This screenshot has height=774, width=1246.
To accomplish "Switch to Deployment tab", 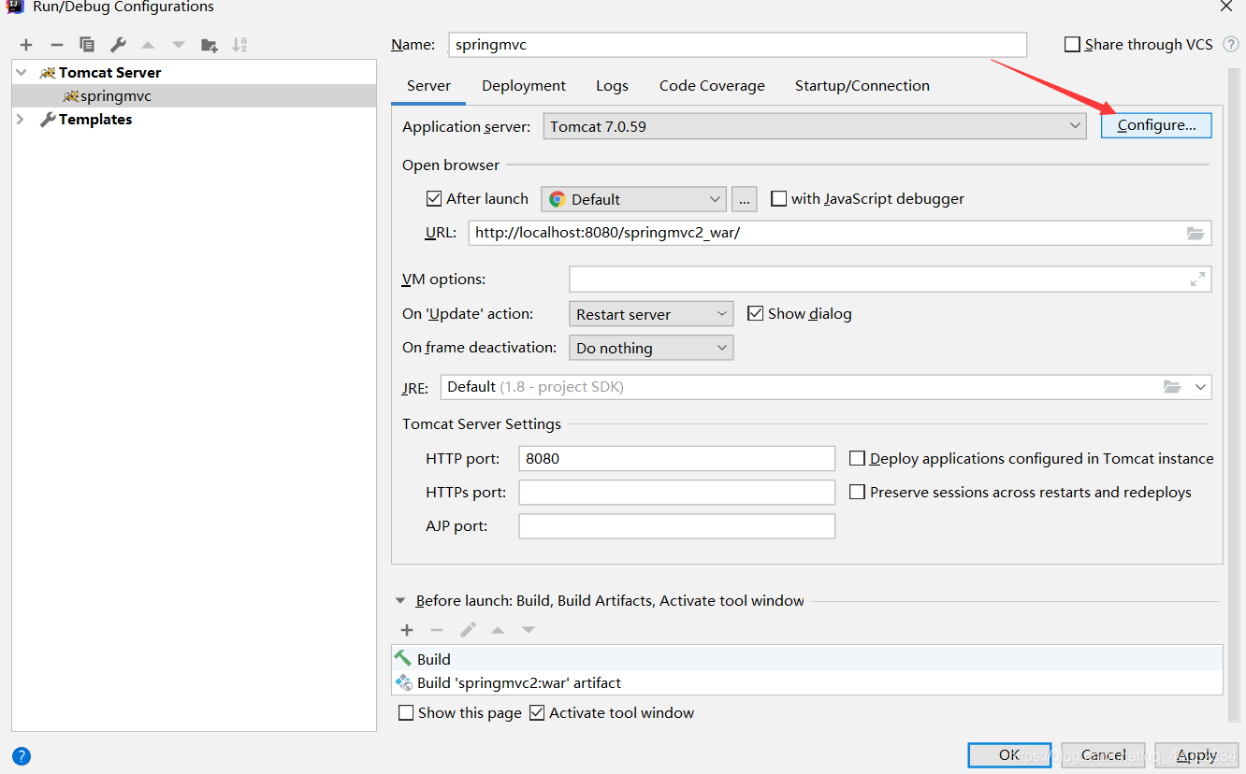I will click(524, 86).
